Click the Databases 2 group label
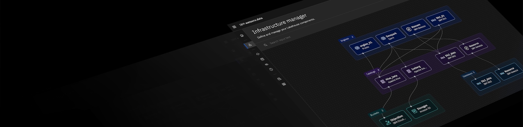This screenshot has height=127, width=523. (469, 74)
